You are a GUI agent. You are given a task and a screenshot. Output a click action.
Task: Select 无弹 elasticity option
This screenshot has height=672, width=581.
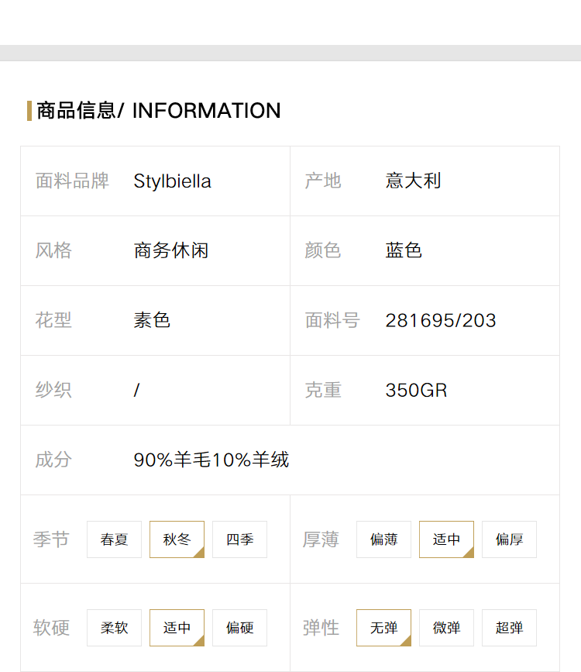pyautogui.click(x=383, y=627)
